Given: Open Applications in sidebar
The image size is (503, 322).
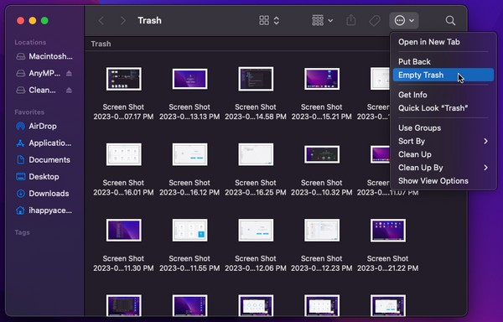Looking at the screenshot, I should [44, 143].
